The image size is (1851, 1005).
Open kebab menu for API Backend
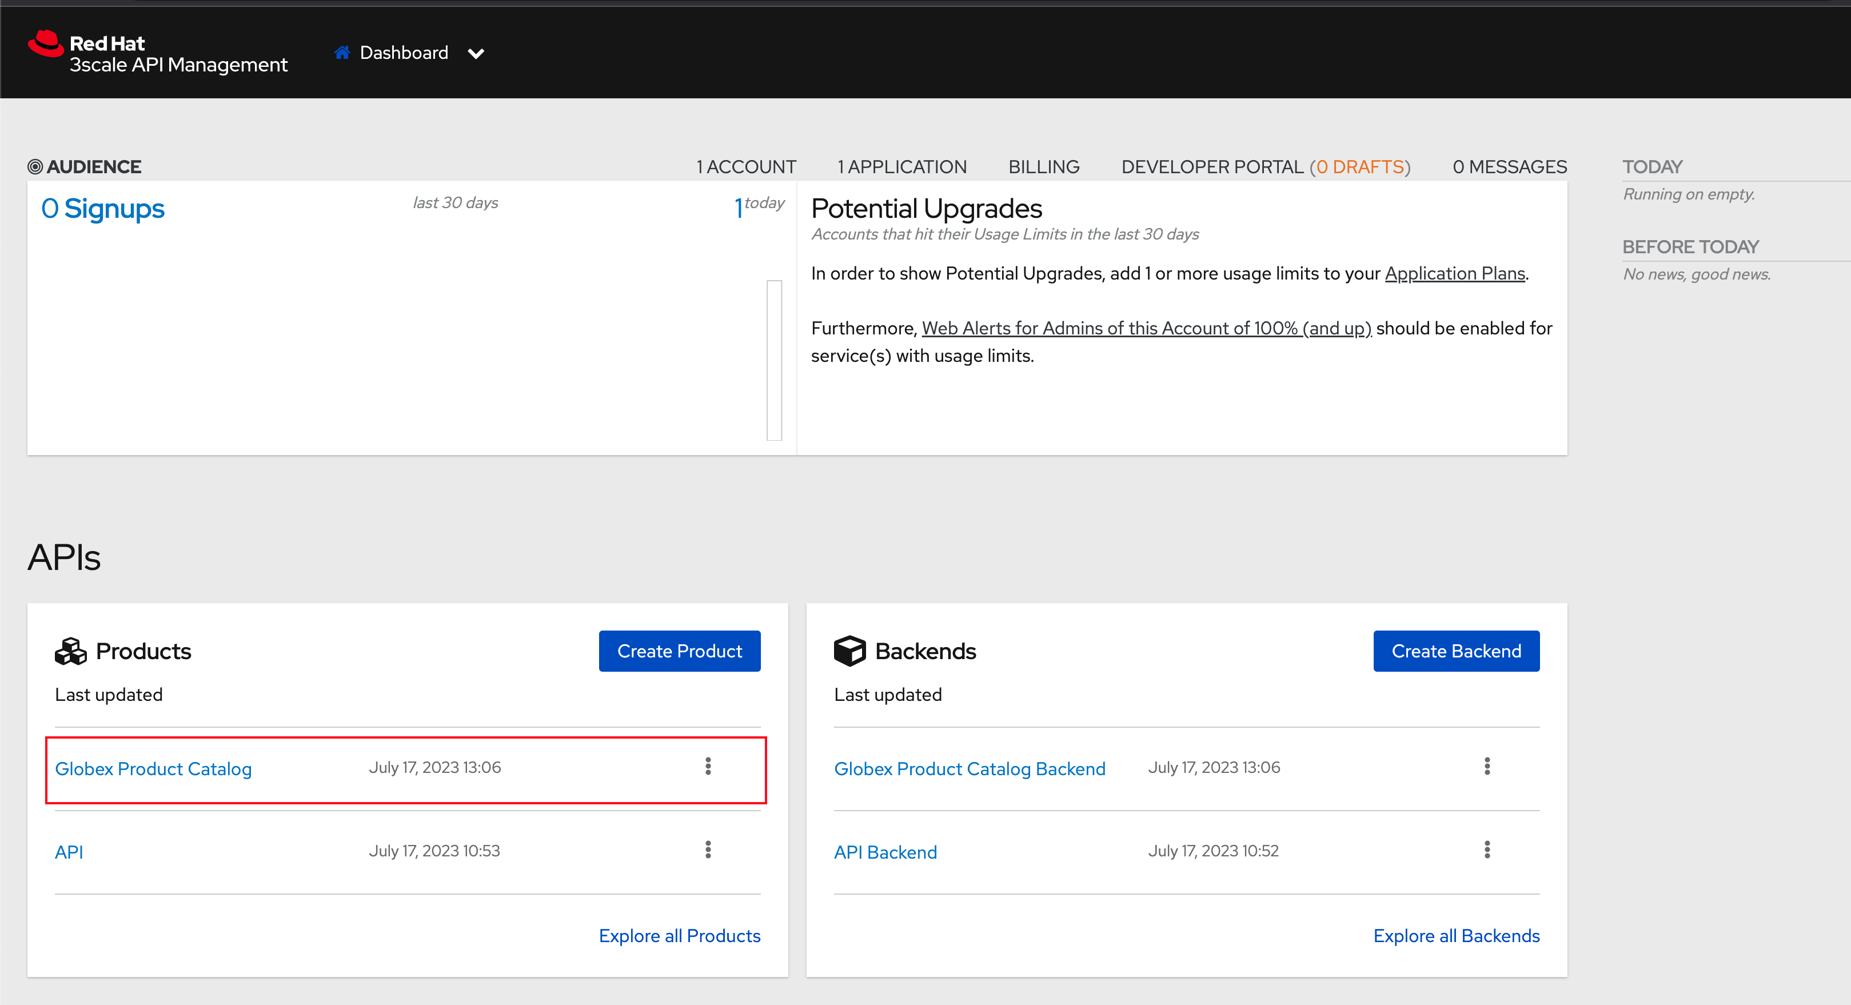click(x=1487, y=849)
